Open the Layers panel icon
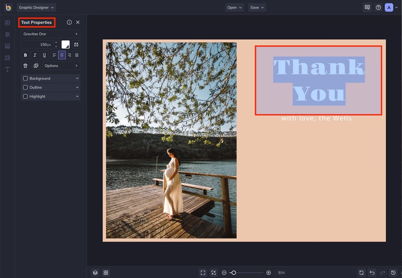 tap(95, 272)
